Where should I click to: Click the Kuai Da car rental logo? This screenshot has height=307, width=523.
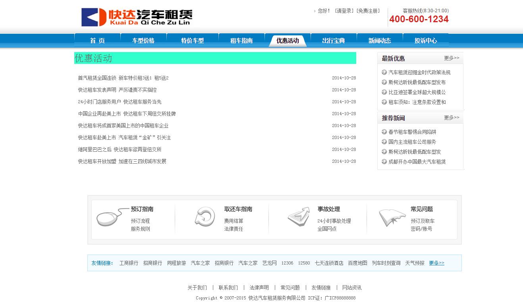point(137,17)
